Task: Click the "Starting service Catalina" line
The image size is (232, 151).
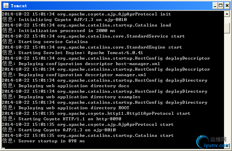Action: [45, 42]
